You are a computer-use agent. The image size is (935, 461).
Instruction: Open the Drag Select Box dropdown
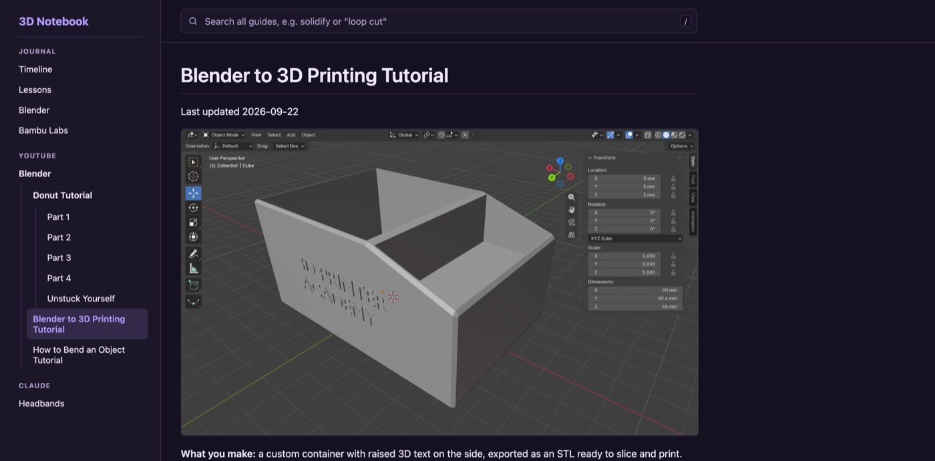point(289,146)
